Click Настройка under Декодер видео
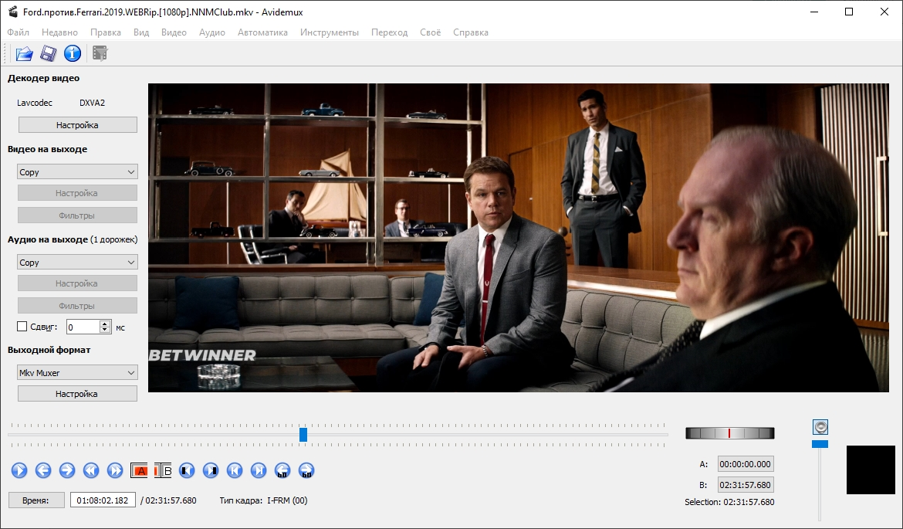903x529 pixels. point(78,125)
